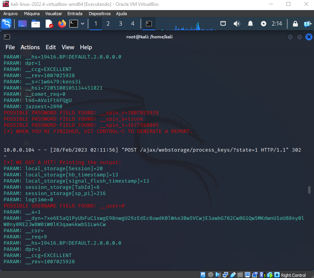Image resolution: width=314 pixels, height=278 pixels.
Task: Open VirtualBox Entrada menu
Action: coord(75,14)
